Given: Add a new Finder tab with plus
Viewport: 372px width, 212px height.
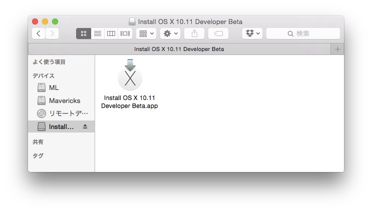Looking at the screenshot, I should (x=337, y=49).
